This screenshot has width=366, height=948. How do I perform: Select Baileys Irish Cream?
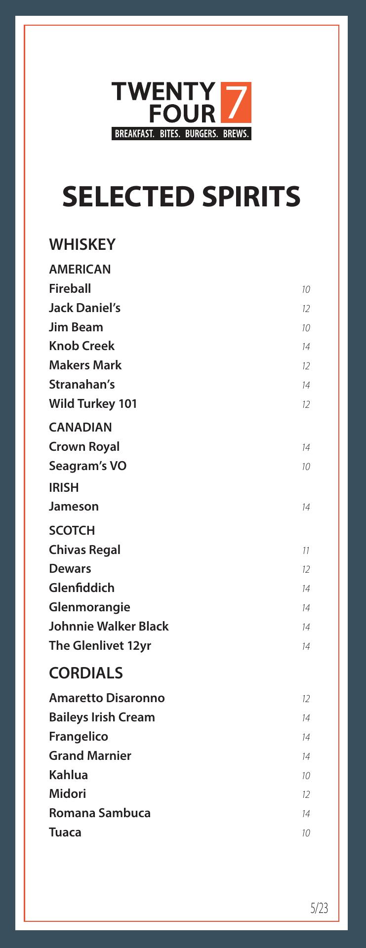102,717
